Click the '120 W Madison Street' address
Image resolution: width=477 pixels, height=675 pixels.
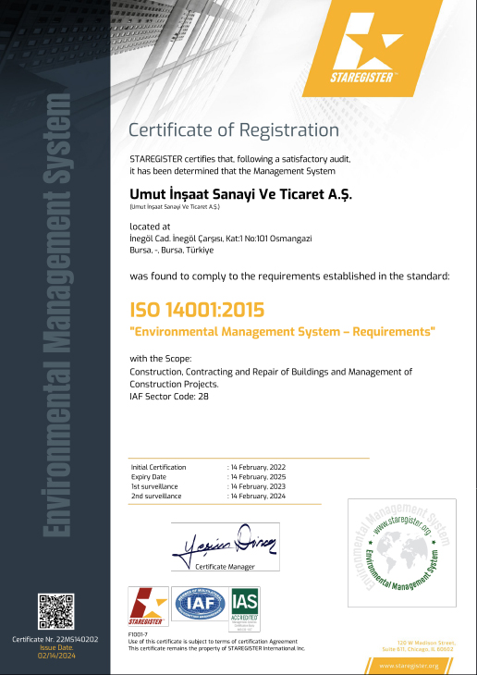click(x=425, y=643)
